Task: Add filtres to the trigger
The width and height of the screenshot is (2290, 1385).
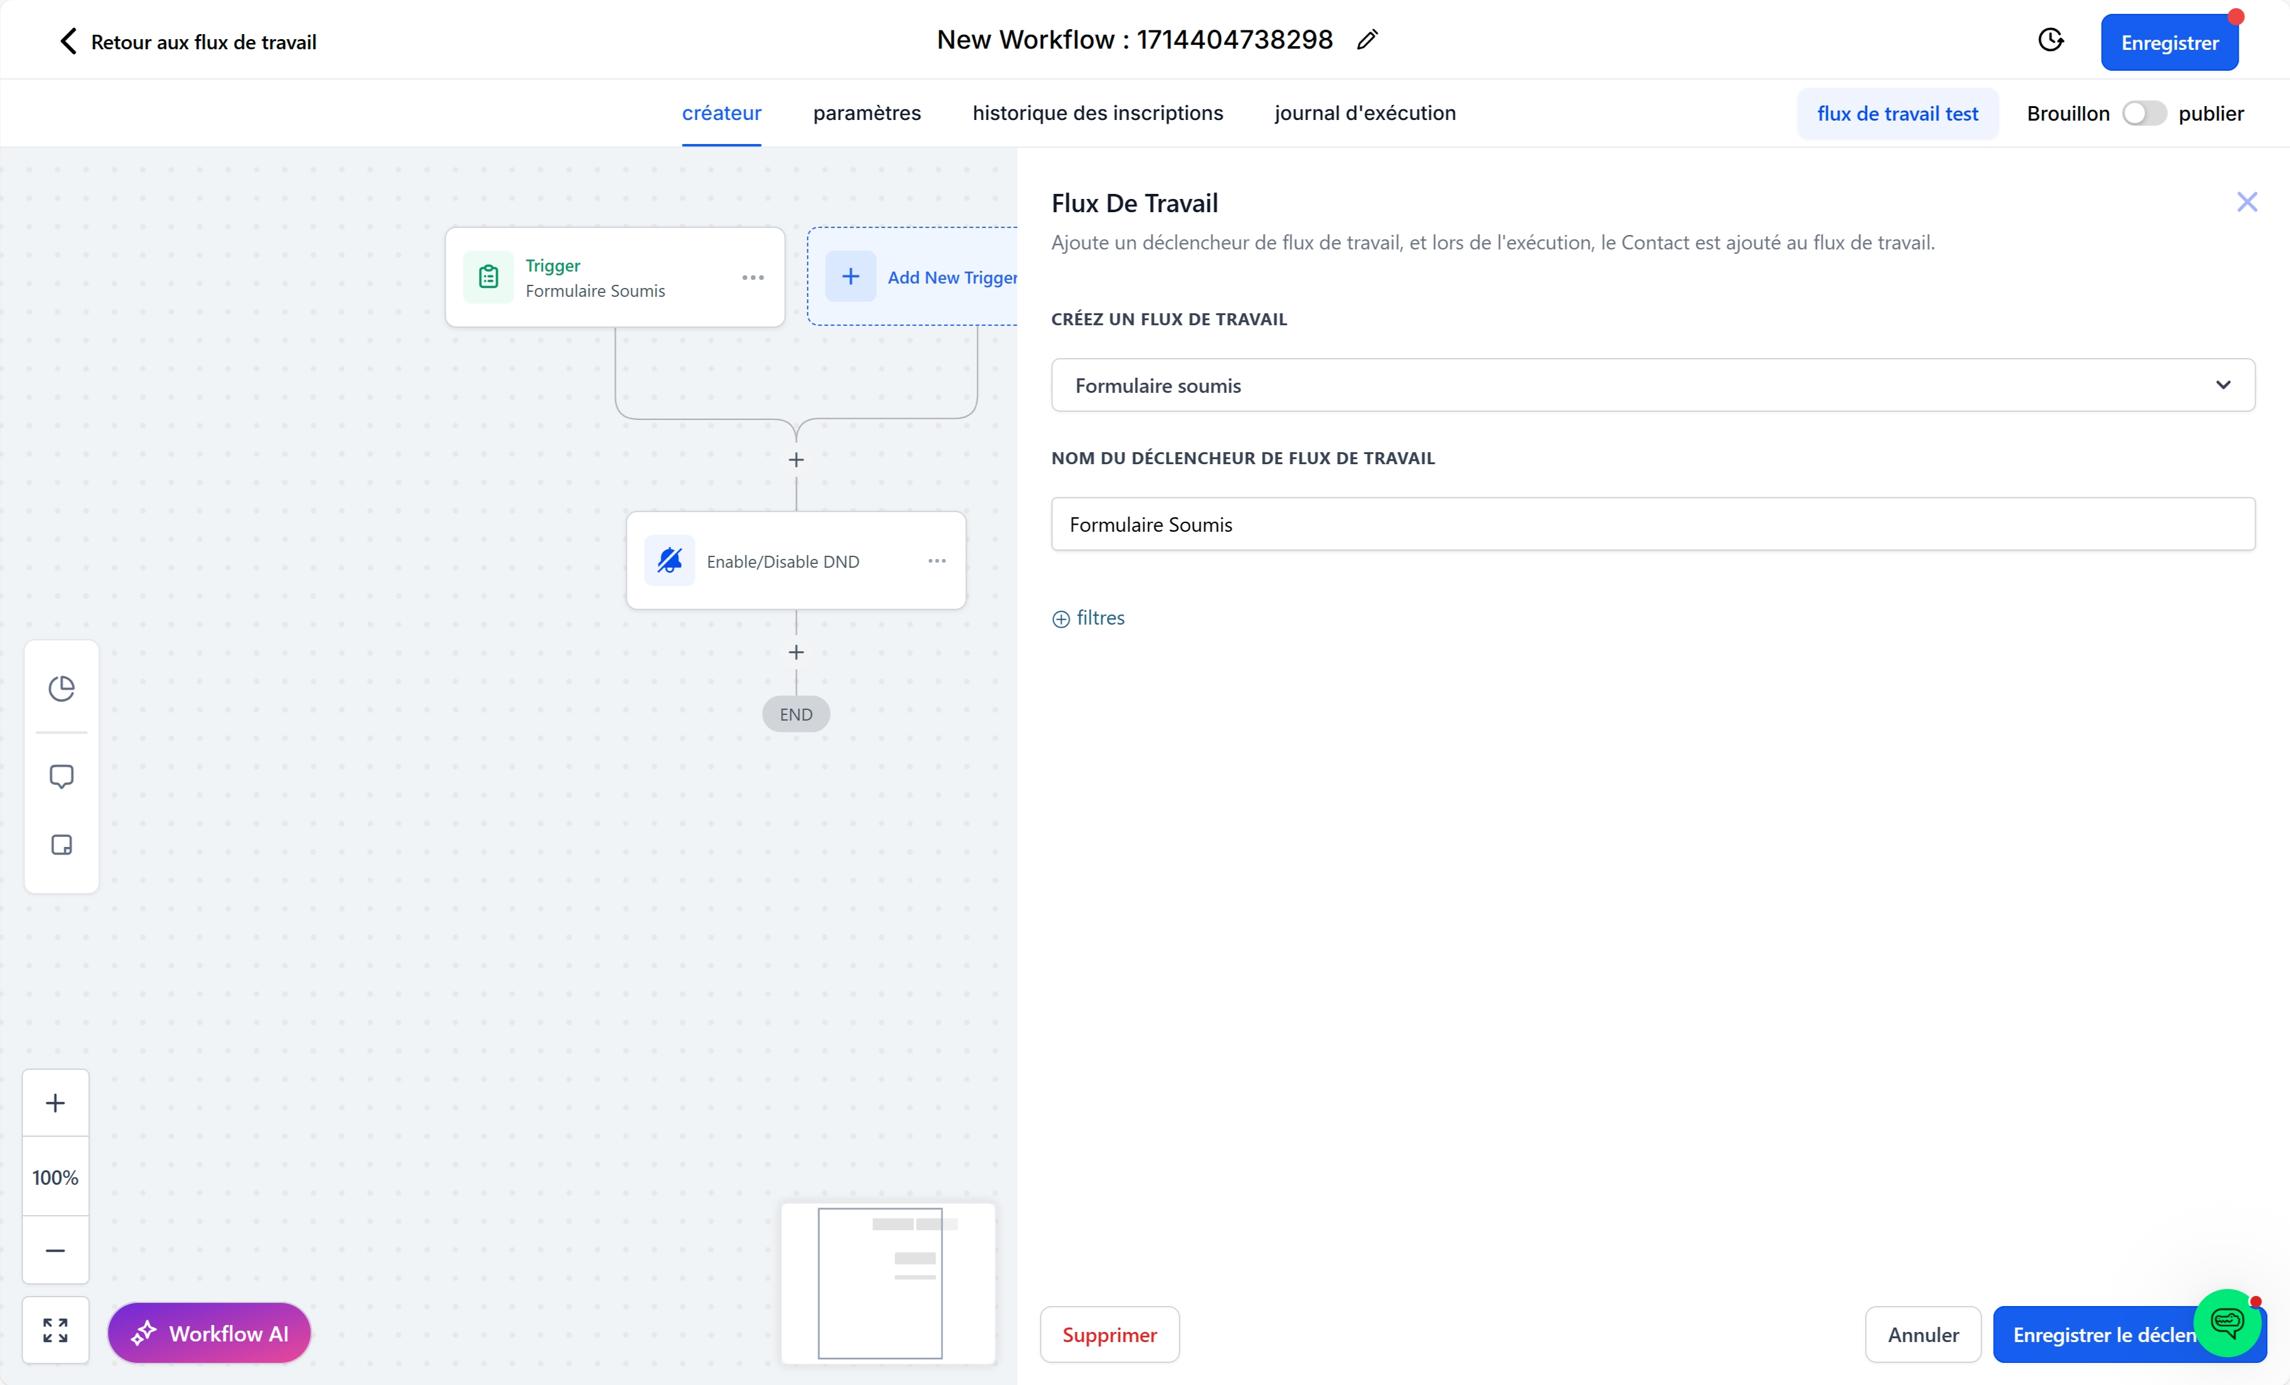Action: point(1087,618)
